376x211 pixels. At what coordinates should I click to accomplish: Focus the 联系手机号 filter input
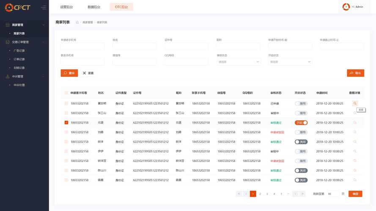tap(83, 62)
